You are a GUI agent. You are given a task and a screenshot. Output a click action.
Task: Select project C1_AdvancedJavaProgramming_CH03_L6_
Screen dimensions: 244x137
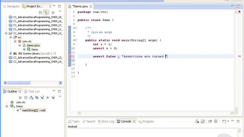tap(38, 21)
